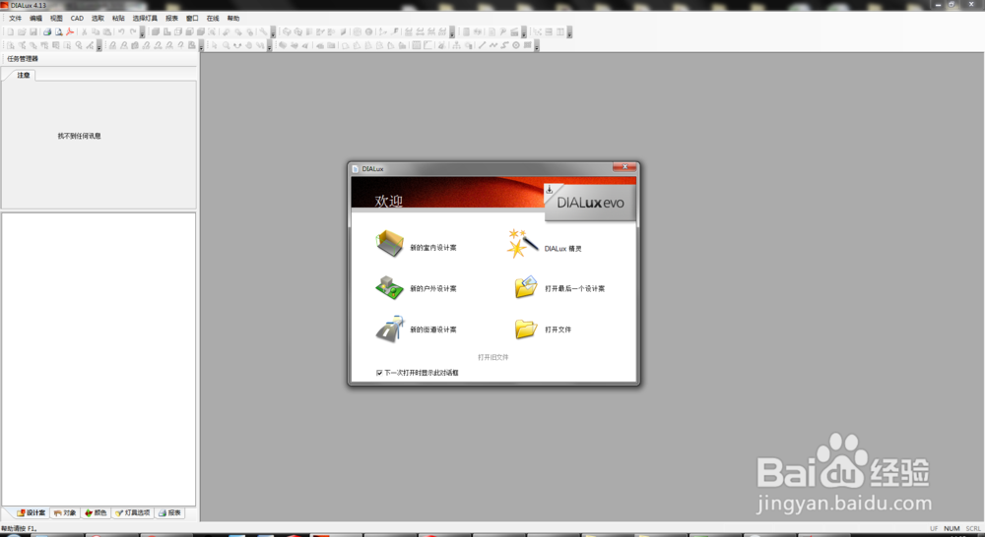
Task: Click the NUM indicator in status bar
Action: coord(952,529)
